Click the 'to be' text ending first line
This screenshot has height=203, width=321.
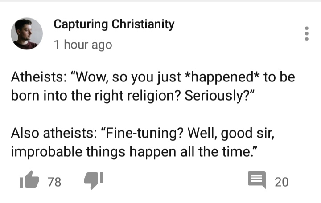coord(279,77)
